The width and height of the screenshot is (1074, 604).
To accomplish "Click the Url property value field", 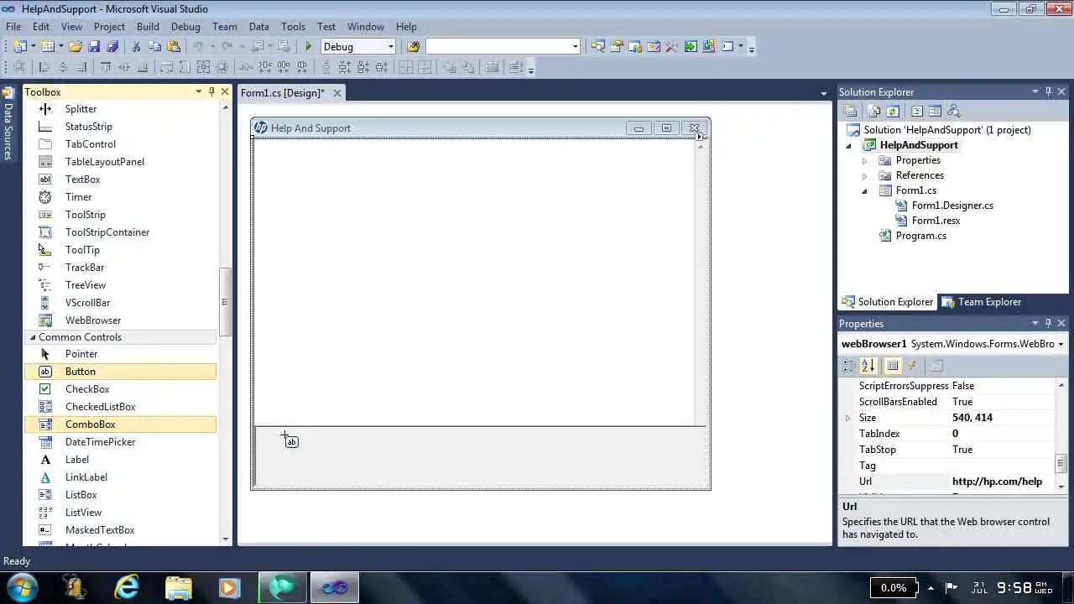I will pos(1003,482).
